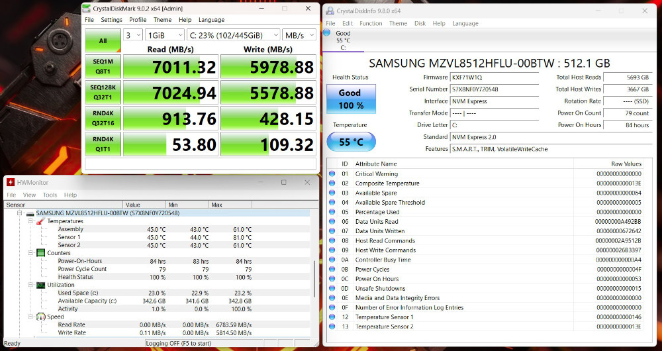Click the green chip icon beside Counters
The width and height of the screenshot is (662, 351).
(40, 253)
